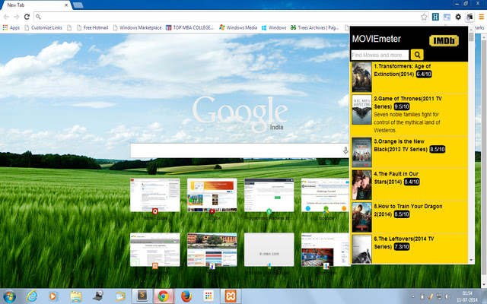Viewport: 487px width, 304px height.
Task: Open the media player taskbar icon
Action: coord(53,296)
